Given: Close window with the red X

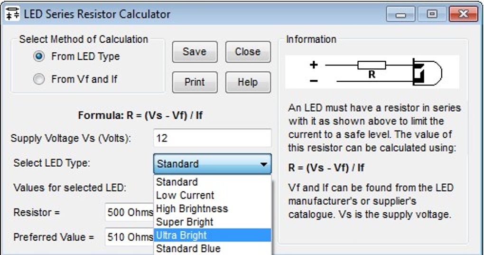Looking at the screenshot, I should click(x=463, y=14).
